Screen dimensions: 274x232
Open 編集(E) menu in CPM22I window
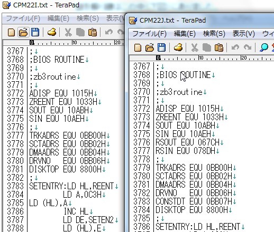click(x=58, y=18)
